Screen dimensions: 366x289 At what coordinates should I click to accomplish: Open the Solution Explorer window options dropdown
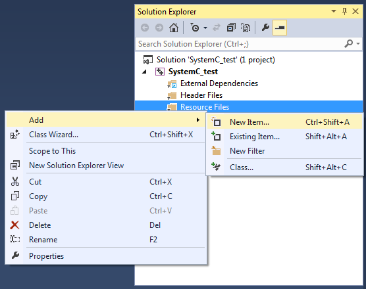(334, 11)
